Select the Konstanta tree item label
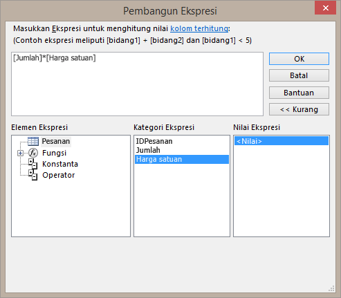341x298 pixels. (60, 164)
